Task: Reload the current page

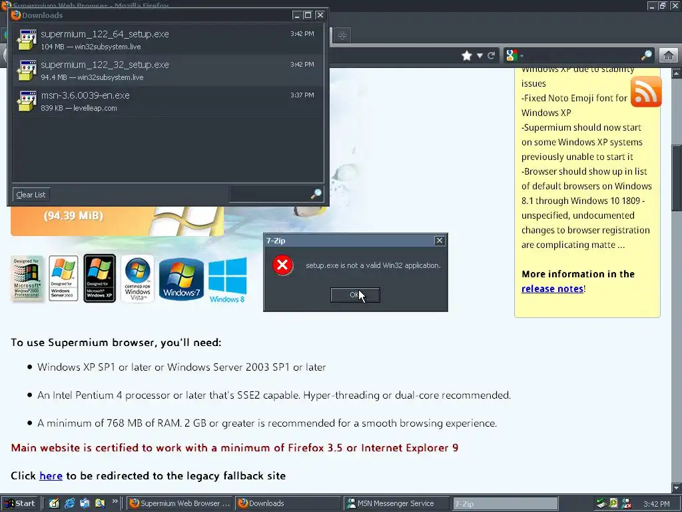Action: [x=491, y=56]
